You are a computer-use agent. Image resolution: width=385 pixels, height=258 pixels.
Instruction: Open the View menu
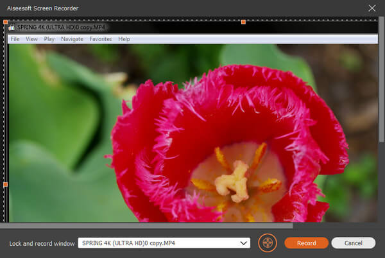(31, 39)
